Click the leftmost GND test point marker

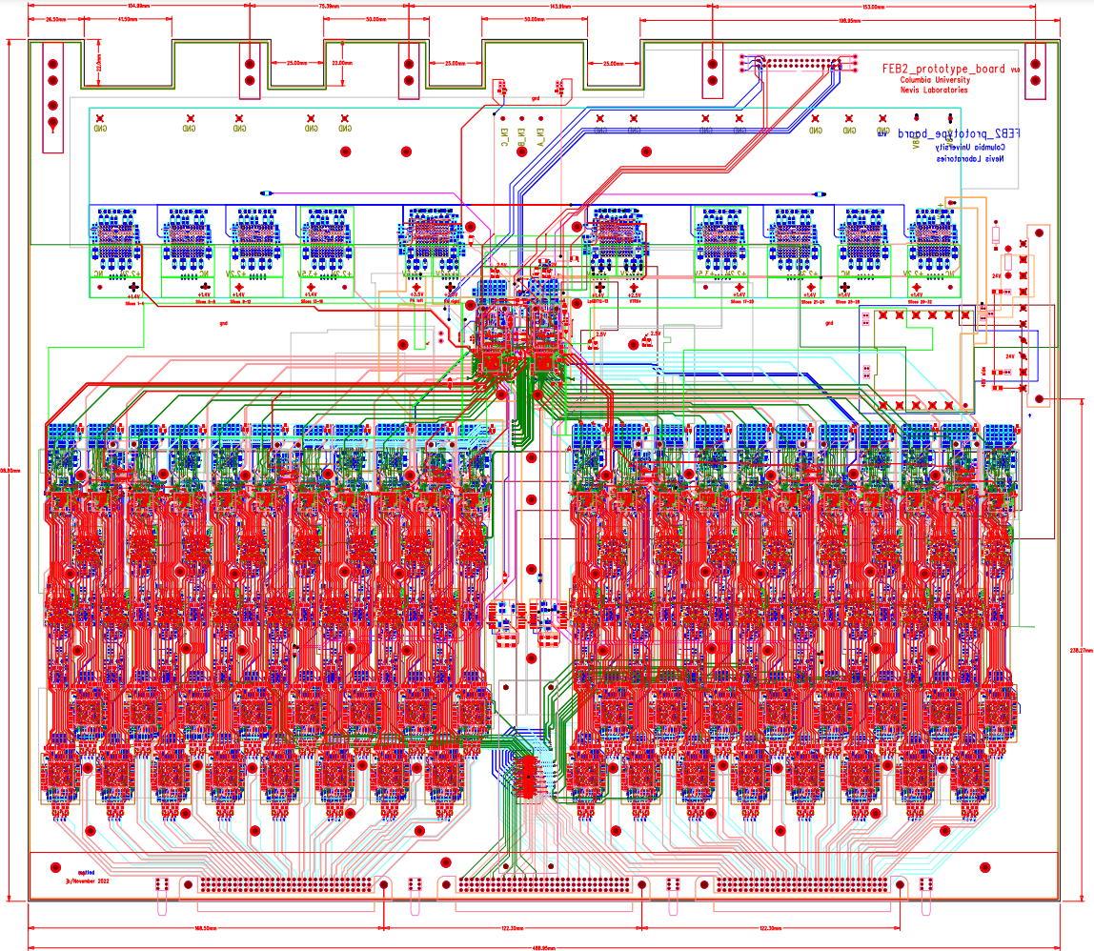[99, 122]
